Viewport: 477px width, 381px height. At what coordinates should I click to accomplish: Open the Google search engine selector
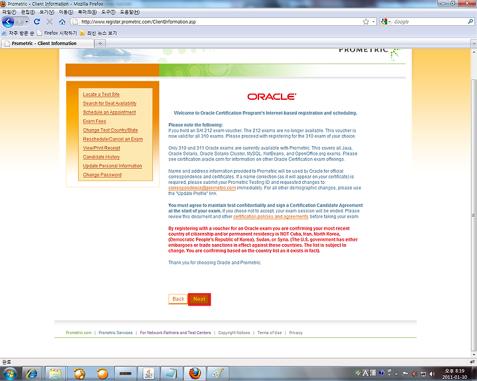[x=386, y=22]
